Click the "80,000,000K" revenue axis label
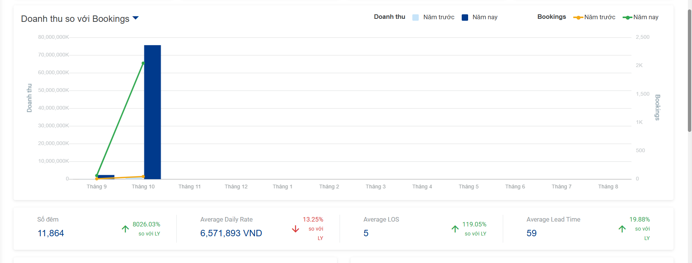 [x=54, y=37]
